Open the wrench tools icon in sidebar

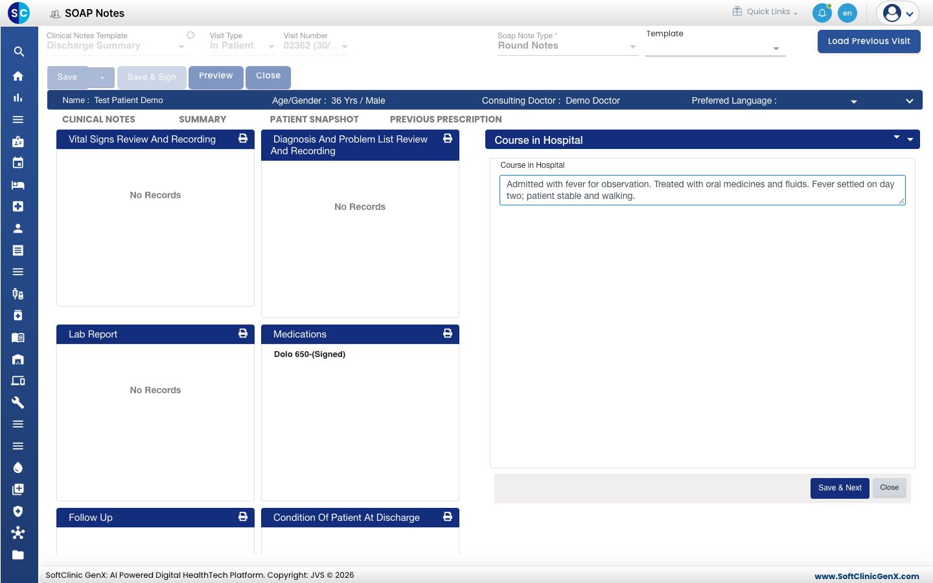(18, 402)
